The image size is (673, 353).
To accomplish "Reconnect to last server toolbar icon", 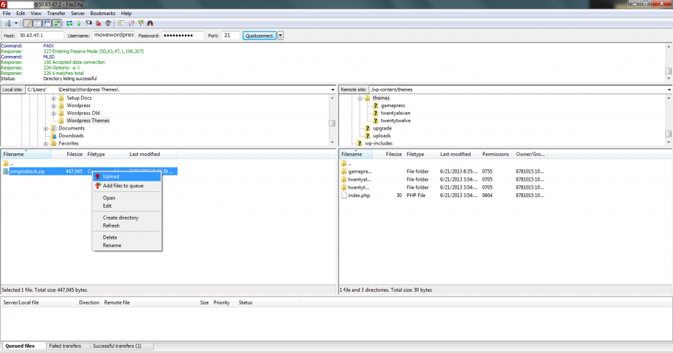I will tap(108, 23).
